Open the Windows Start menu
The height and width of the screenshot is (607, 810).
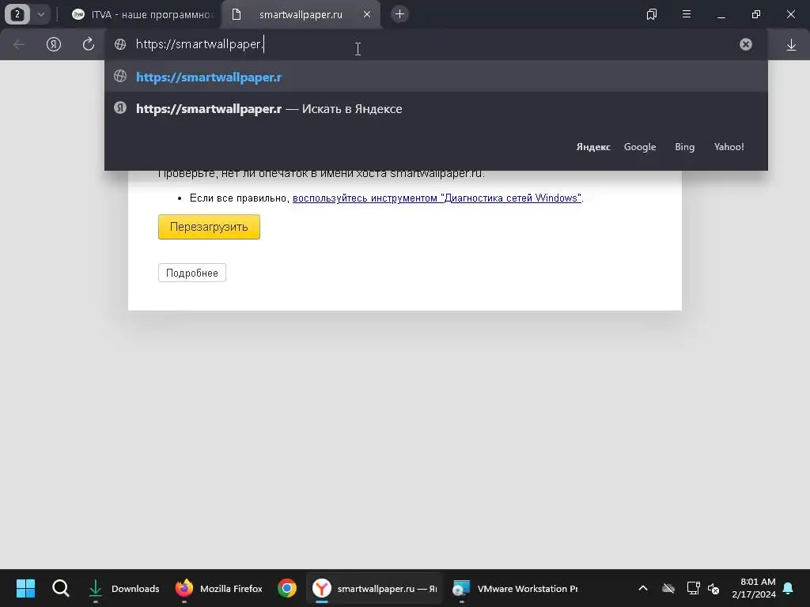(25, 588)
